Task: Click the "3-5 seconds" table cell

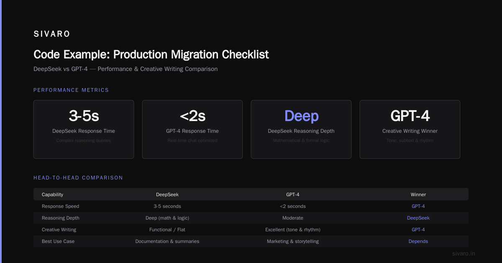Action: coord(167,206)
